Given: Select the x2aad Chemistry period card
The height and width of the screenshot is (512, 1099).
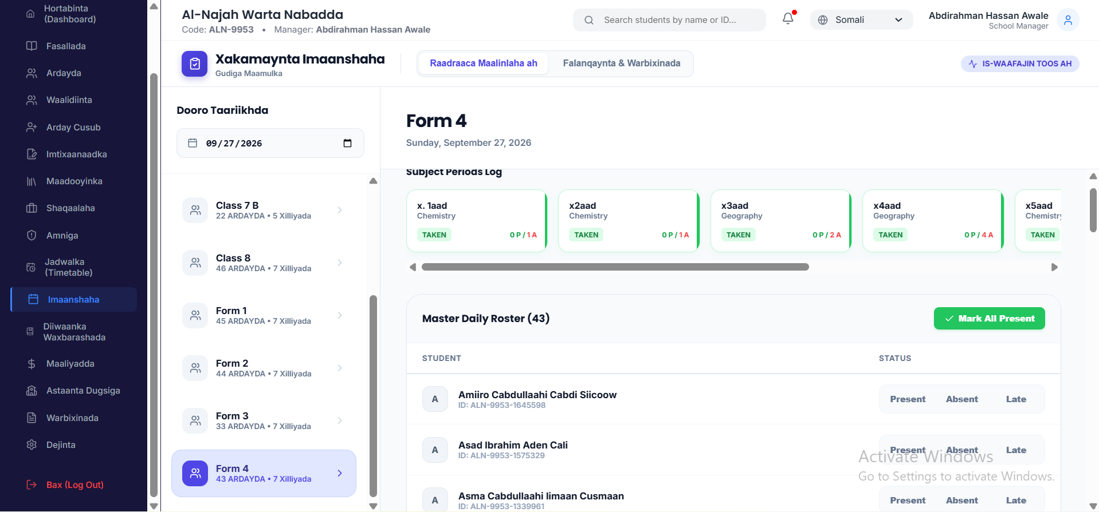Looking at the screenshot, I should [x=629, y=221].
